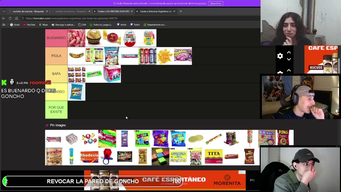Open the tab list dropdown arrow
This screenshot has height=192, width=341.
coord(3,11)
